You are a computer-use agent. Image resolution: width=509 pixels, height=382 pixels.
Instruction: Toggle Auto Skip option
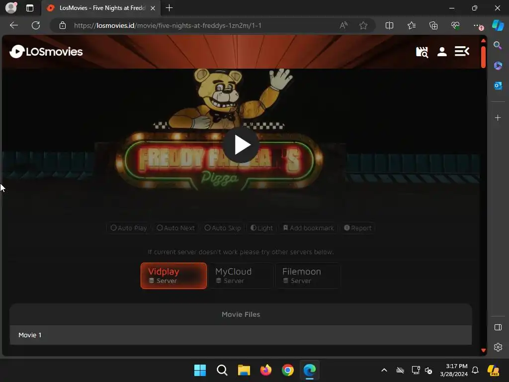click(x=223, y=228)
